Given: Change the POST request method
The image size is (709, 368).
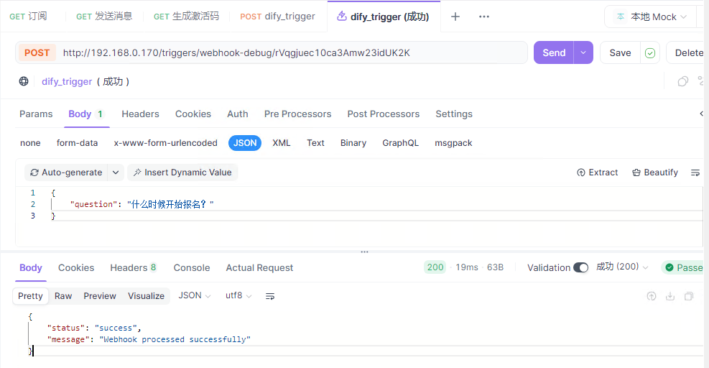Looking at the screenshot, I should (x=37, y=53).
